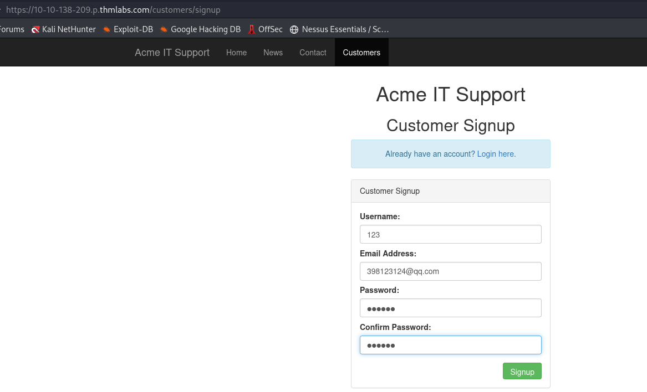
Task: Open the Forums bookmark
Action: pyautogui.click(x=11, y=29)
